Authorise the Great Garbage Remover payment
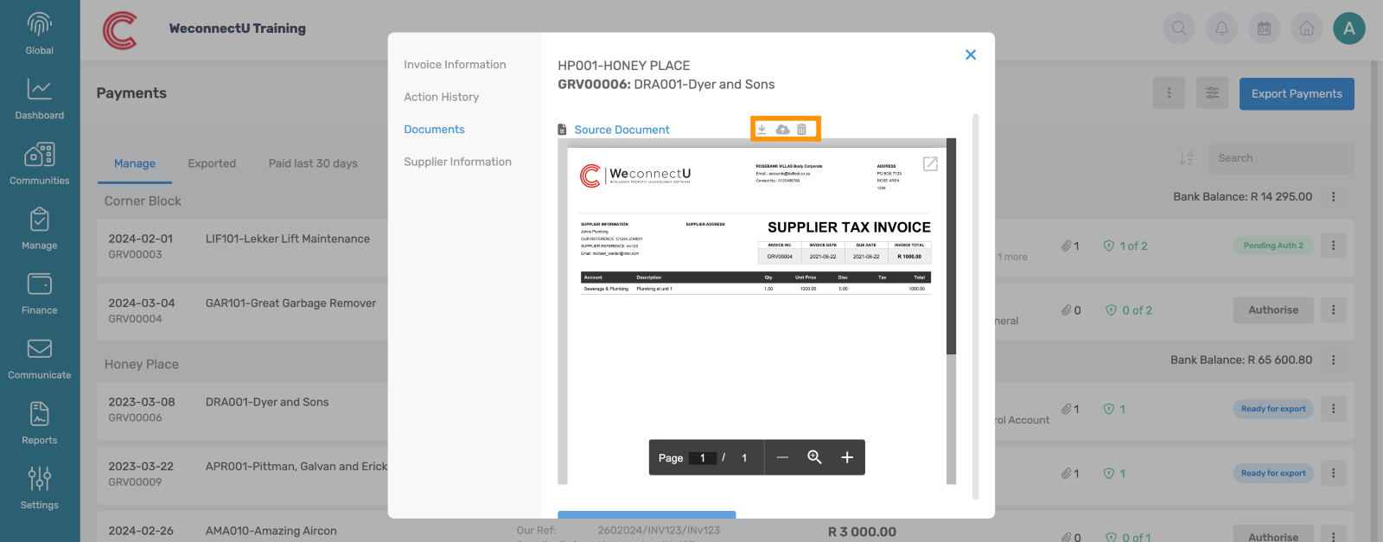Viewport: 1383px width, 542px height. (x=1273, y=310)
